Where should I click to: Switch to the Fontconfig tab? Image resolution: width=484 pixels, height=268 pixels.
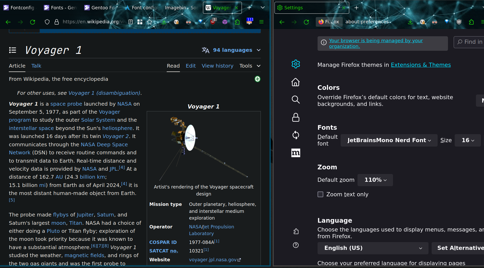click(20, 8)
